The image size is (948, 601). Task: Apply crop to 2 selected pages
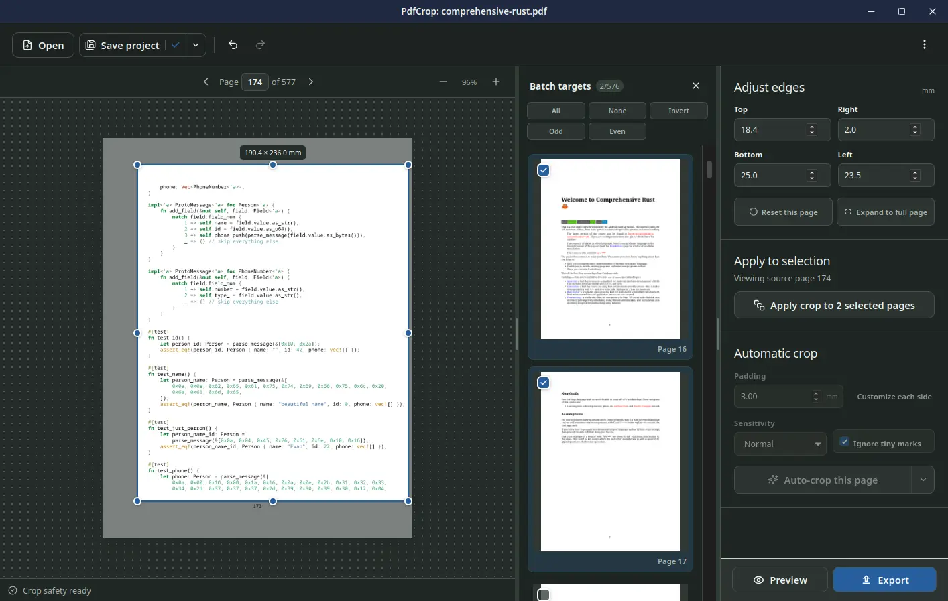click(x=834, y=306)
